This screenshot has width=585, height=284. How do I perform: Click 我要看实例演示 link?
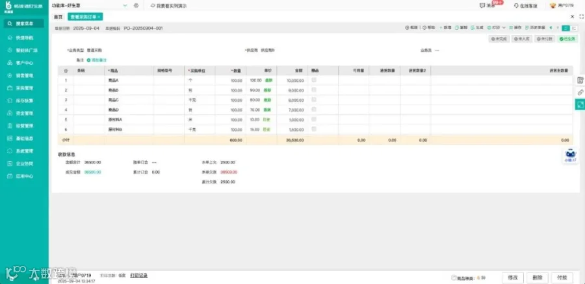click(x=168, y=6)
